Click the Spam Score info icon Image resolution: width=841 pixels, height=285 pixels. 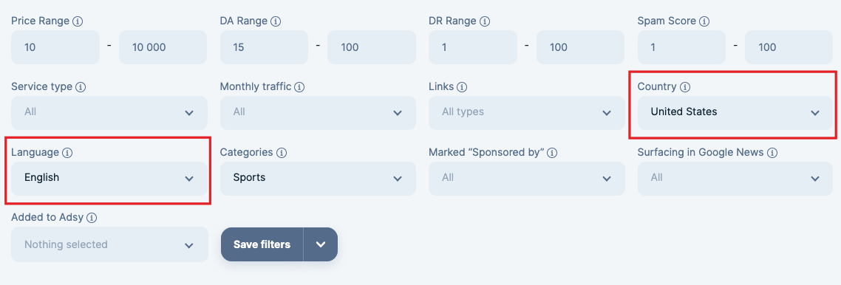point(704,21)
